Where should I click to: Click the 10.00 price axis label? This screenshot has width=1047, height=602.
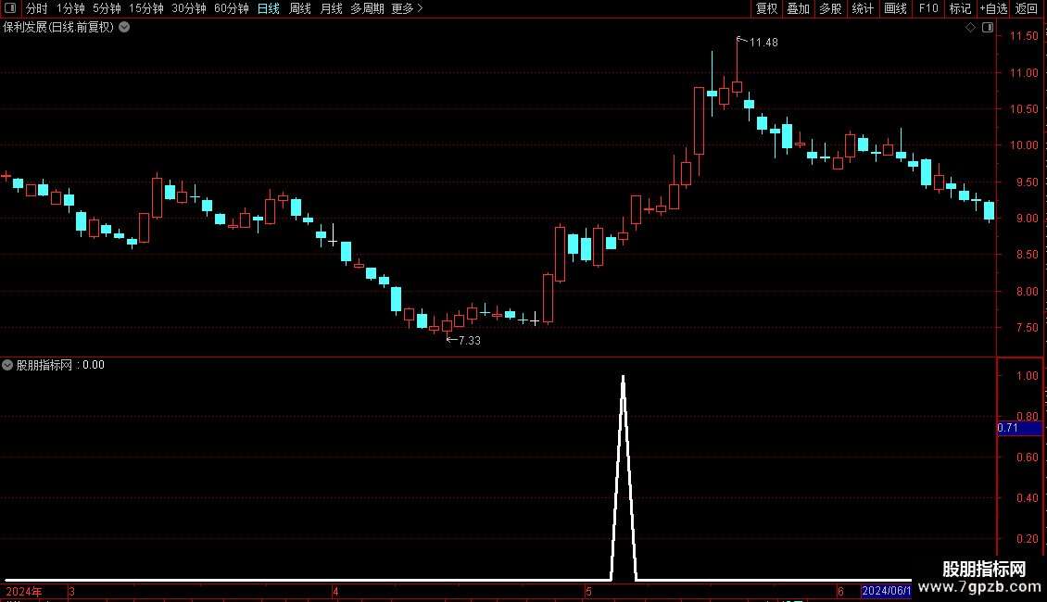coord(1024,145)
